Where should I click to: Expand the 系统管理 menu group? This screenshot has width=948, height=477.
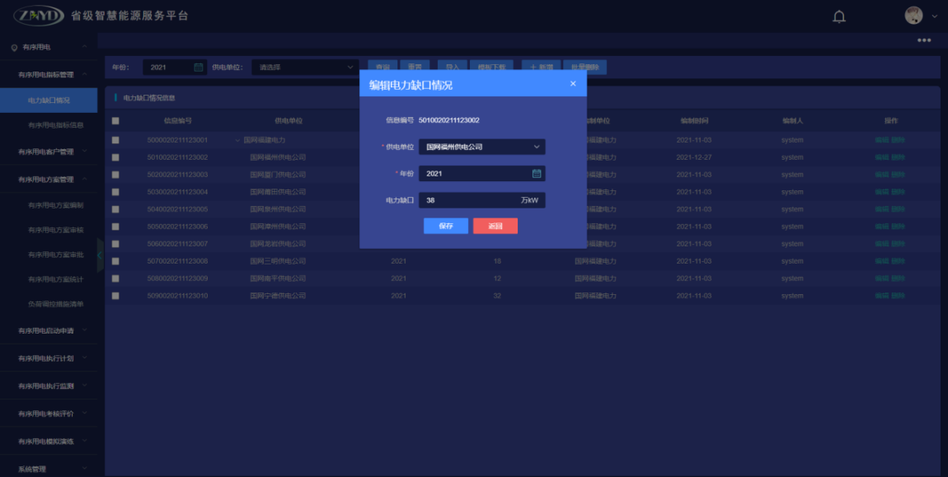click(x=85, y=469)
